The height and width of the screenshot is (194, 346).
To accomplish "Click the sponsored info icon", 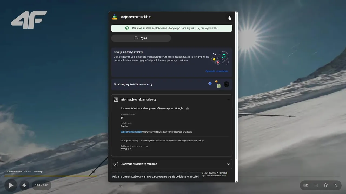I will [25, 172].
